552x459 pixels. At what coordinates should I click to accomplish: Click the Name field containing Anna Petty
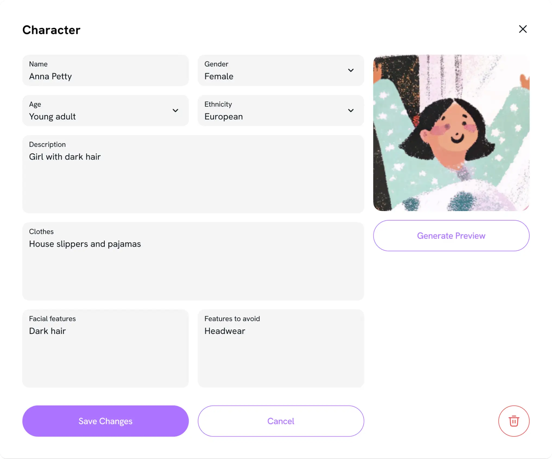point(105,70)
